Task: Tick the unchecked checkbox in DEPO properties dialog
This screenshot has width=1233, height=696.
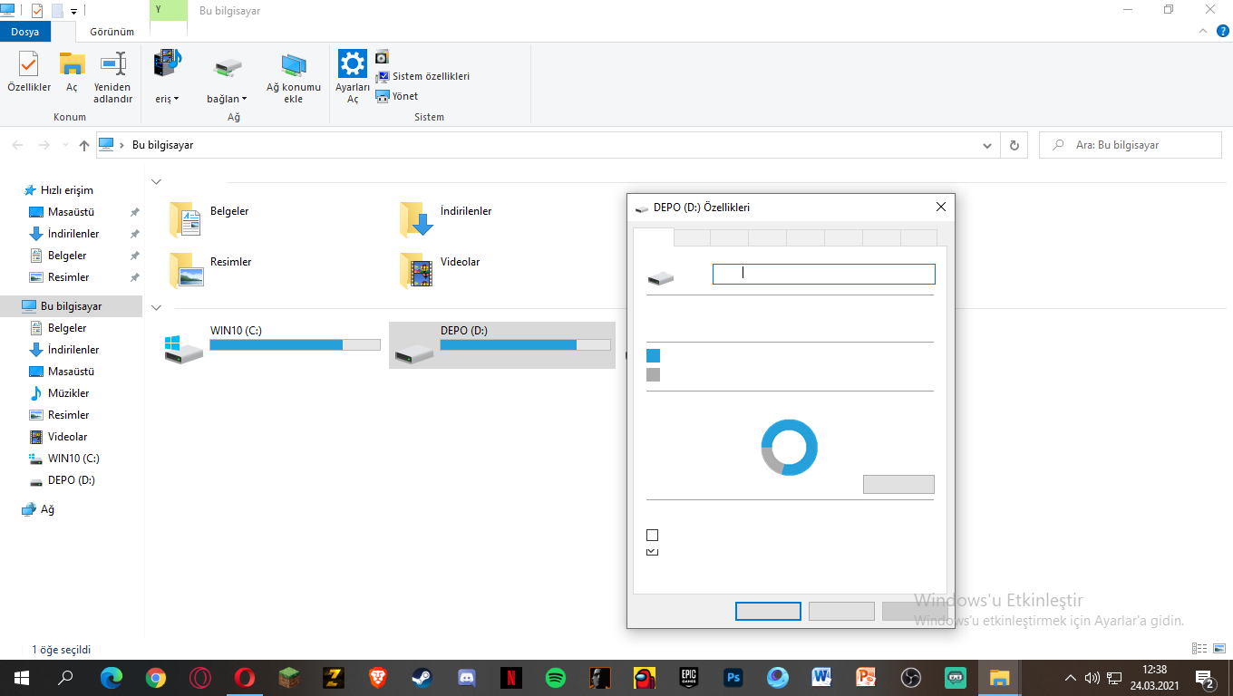Action: click(652, 535)
